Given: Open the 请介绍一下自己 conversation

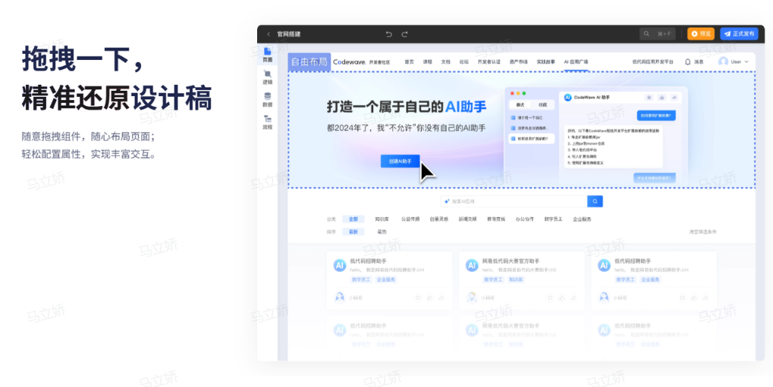Looking at the screenshot, I should point(532,118).
